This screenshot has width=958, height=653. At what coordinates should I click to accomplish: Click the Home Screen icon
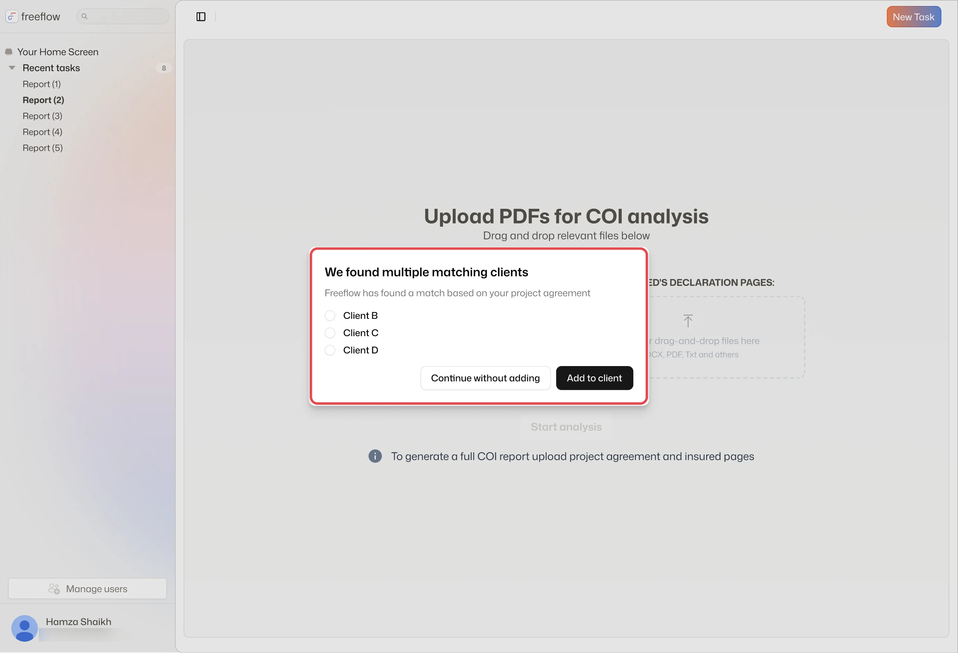pos(8,52)
